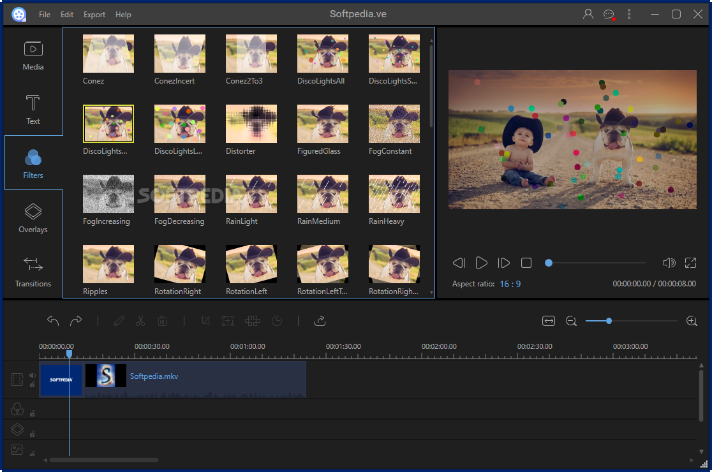712x472 pixels.
Task: Open the Transitions panel
Action: click(33, 272)
